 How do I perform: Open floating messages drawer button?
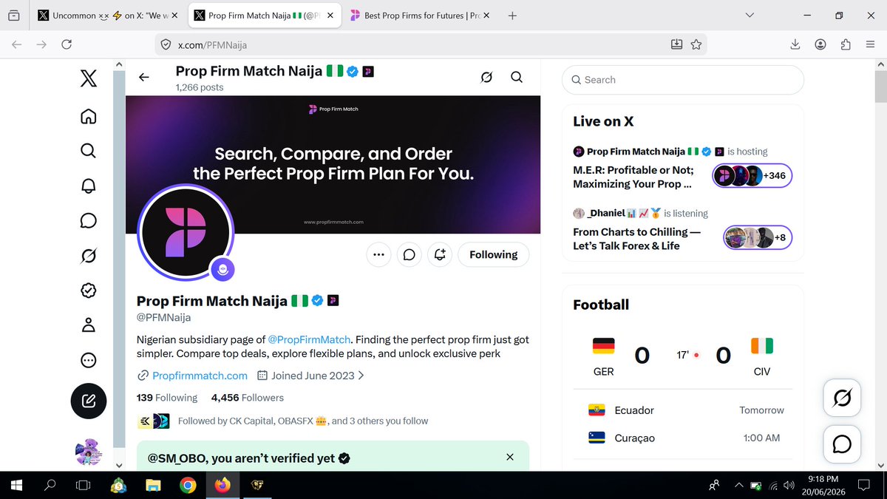[x=842, y=444]
